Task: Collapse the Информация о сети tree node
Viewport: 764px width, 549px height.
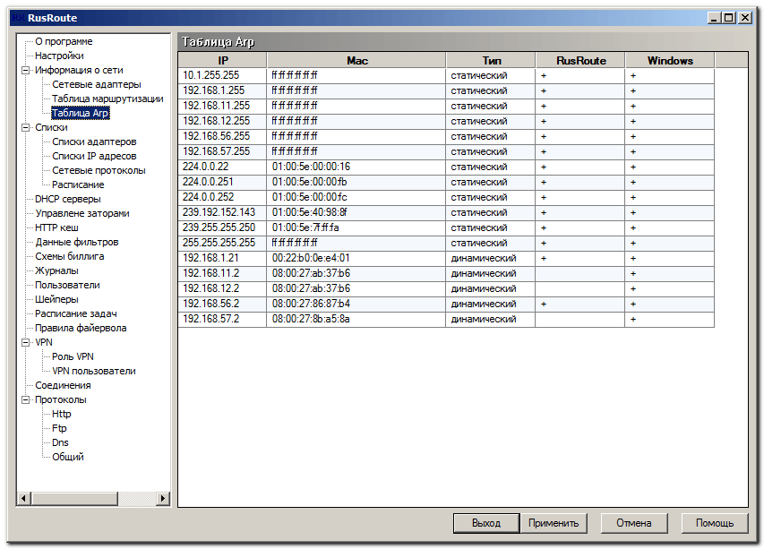Action: coord(25,70)
